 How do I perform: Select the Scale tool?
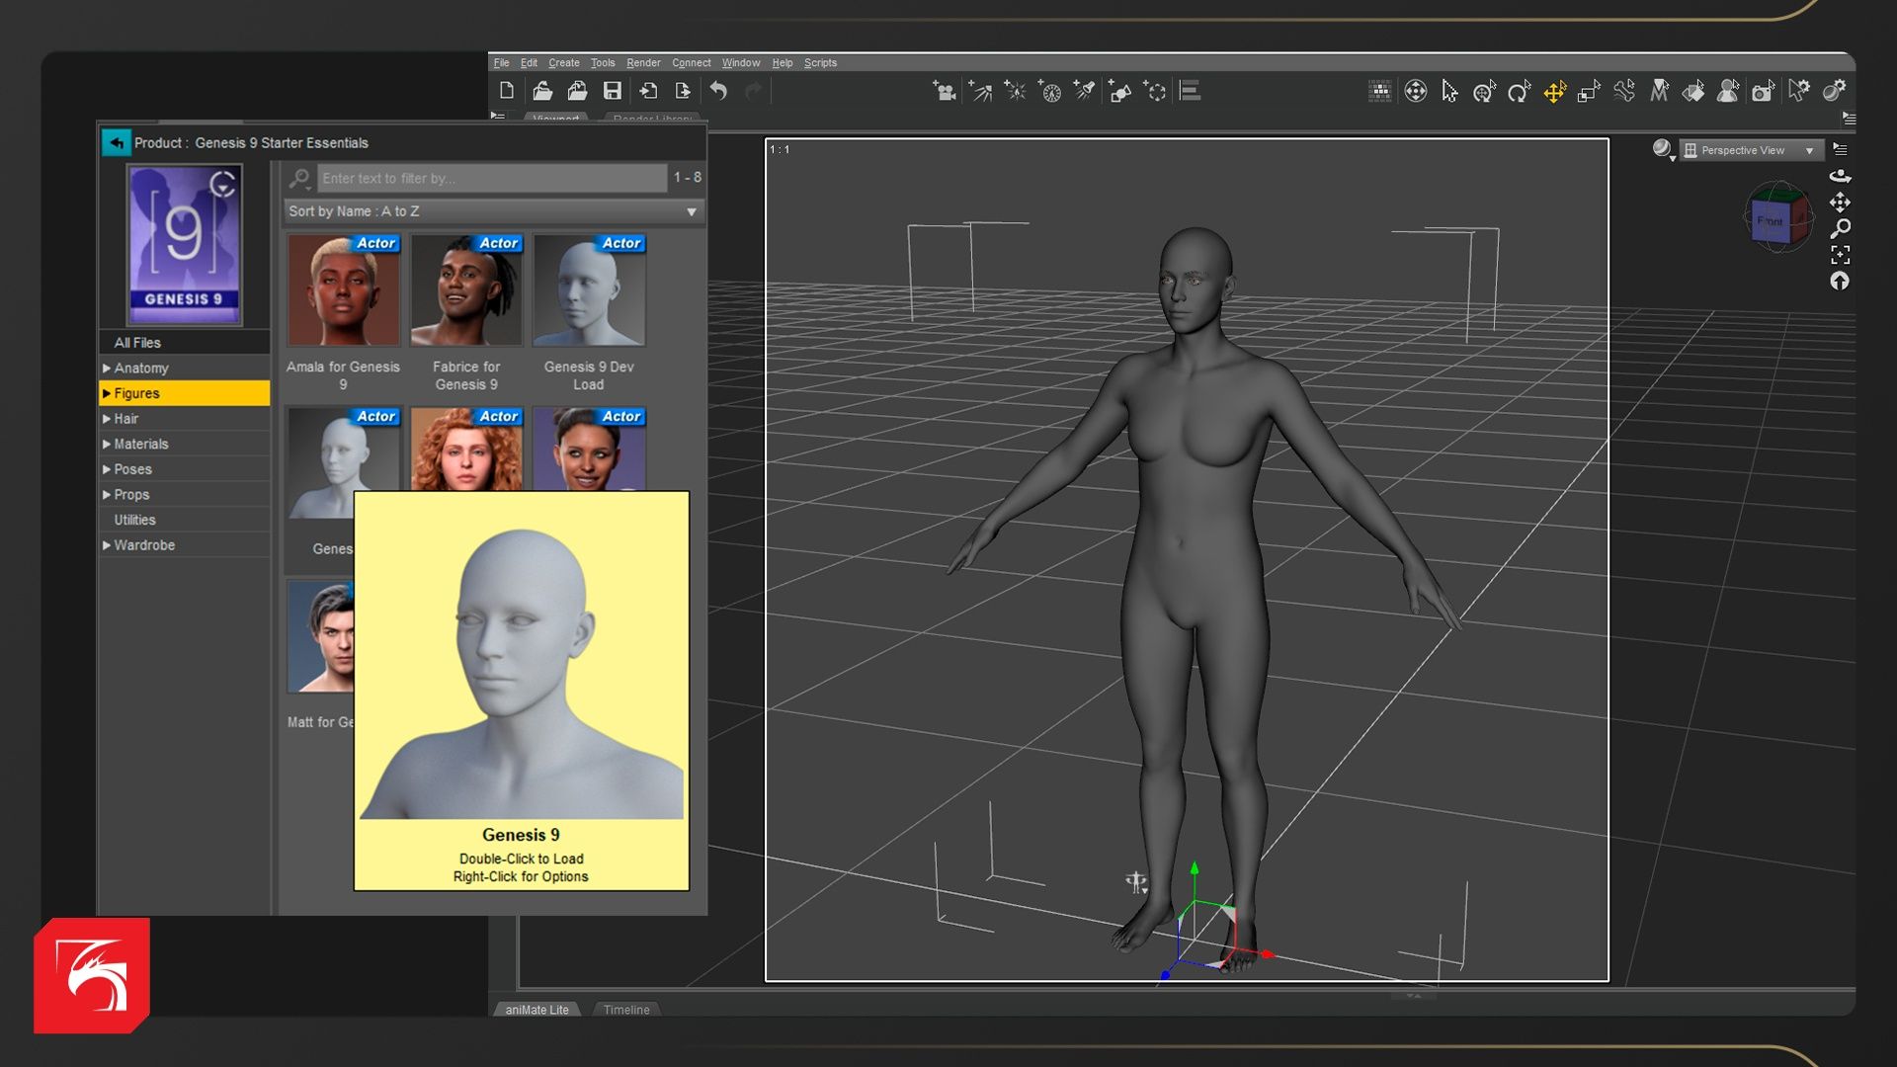tap(1589, 91)
